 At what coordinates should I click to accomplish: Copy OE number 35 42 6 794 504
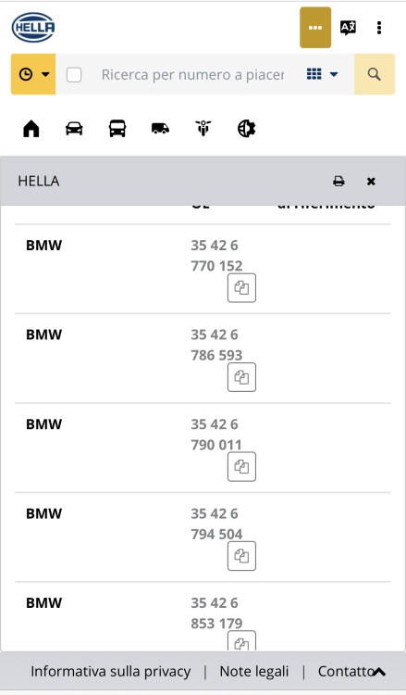coord(241,556)
